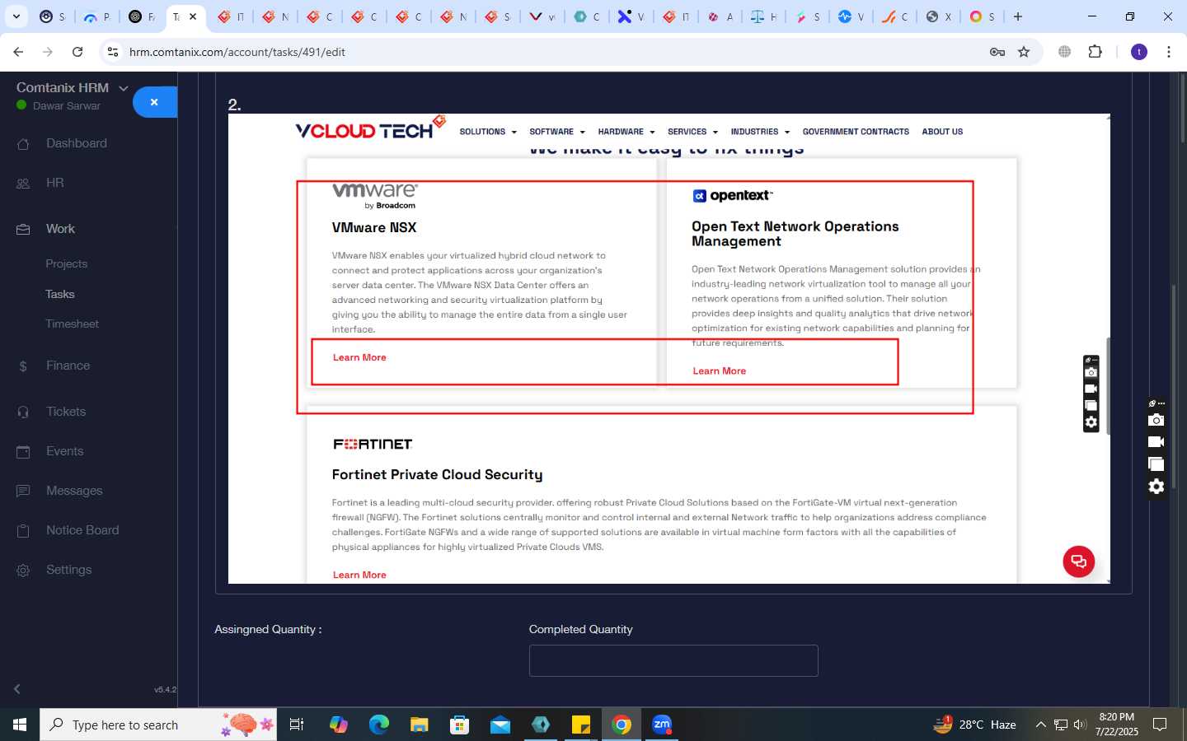Open Events with the calendar icon
Screen dimensions: 1187x741
point(64,451)
